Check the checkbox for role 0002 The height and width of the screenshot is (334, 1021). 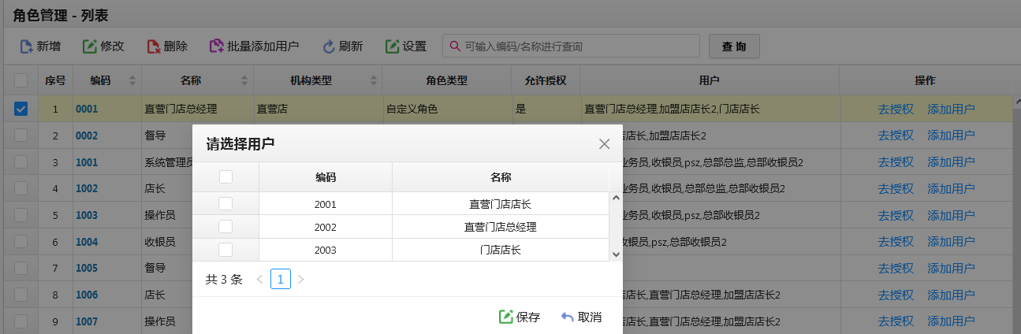21,135
